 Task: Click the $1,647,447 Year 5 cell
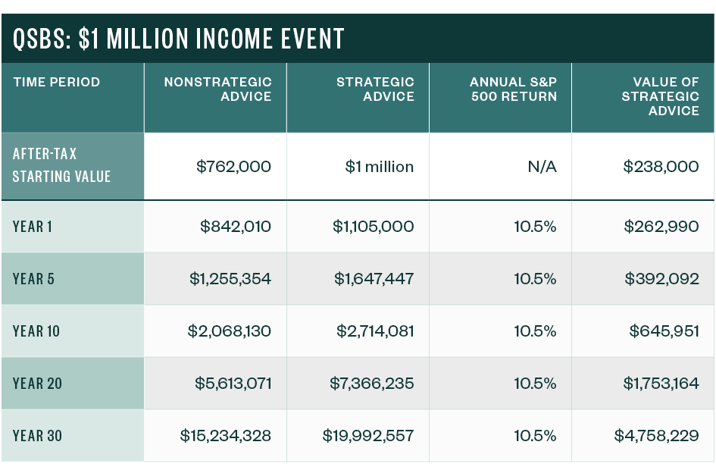374,279
